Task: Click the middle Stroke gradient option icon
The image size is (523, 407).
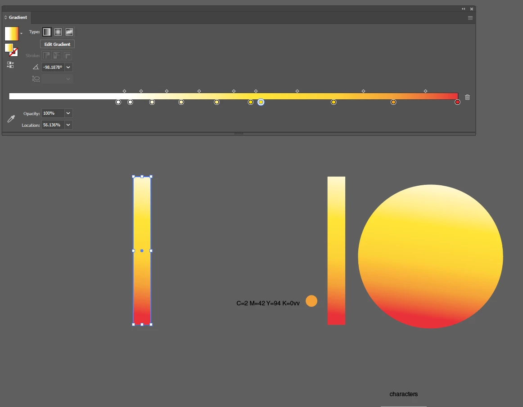Action: pyautogui.click(x=57, y=55)
